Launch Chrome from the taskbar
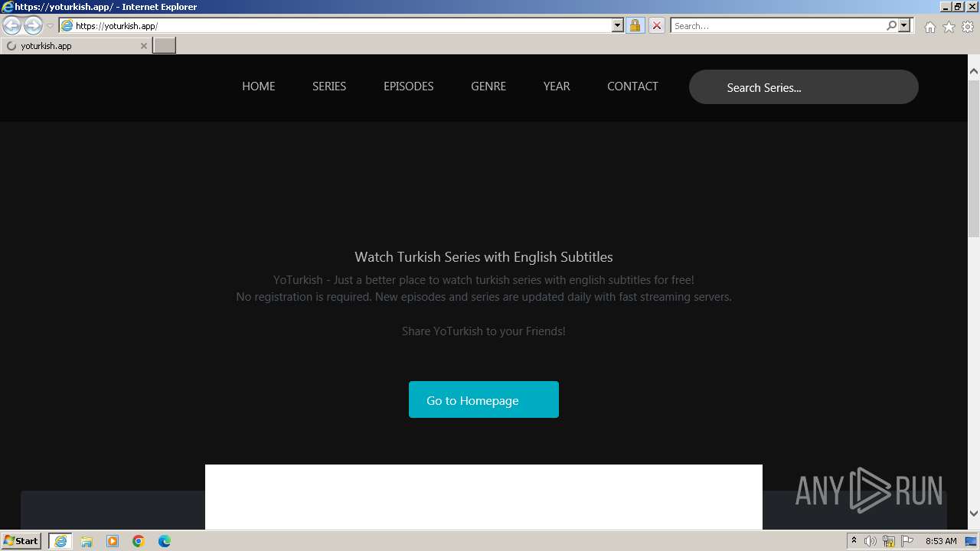The width and height of the screenshot is (980, 551). (x=139, y=541)
